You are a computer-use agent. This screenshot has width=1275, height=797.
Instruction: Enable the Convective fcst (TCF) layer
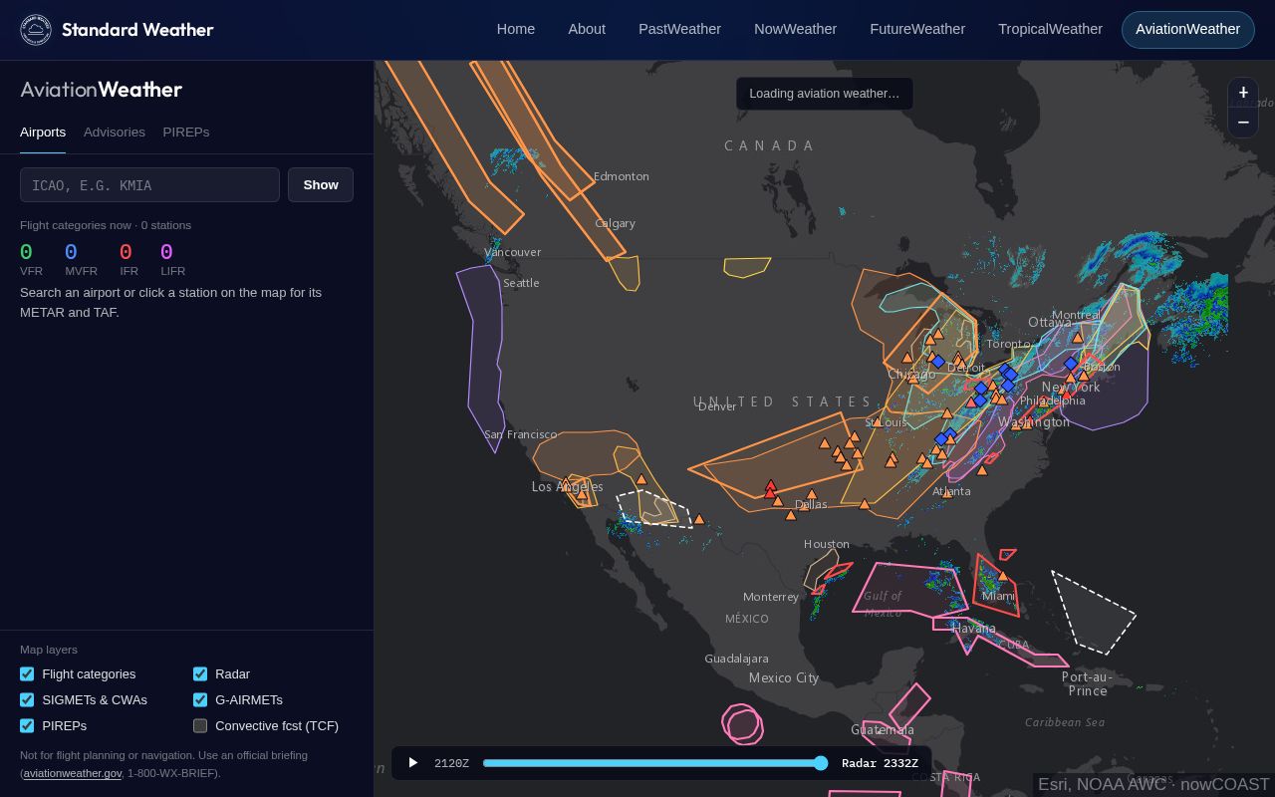coord(200,726)
